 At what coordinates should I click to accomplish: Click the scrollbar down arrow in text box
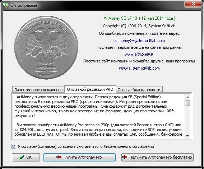(187, 136)
